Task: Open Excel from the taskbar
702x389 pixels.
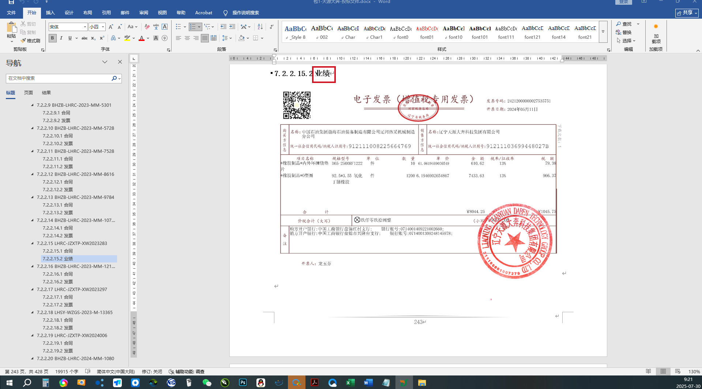Action: point(350,383)
